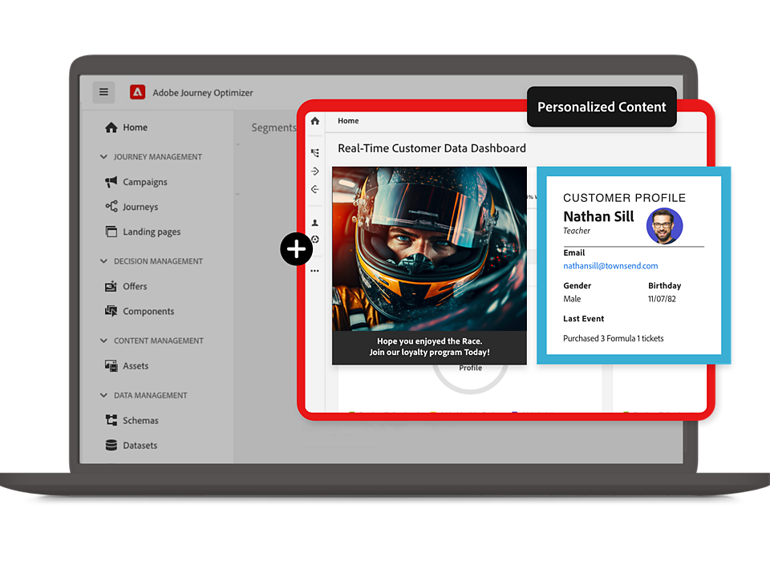Select the hierarchy tree icon in dashboard rail

click(315, 153)
